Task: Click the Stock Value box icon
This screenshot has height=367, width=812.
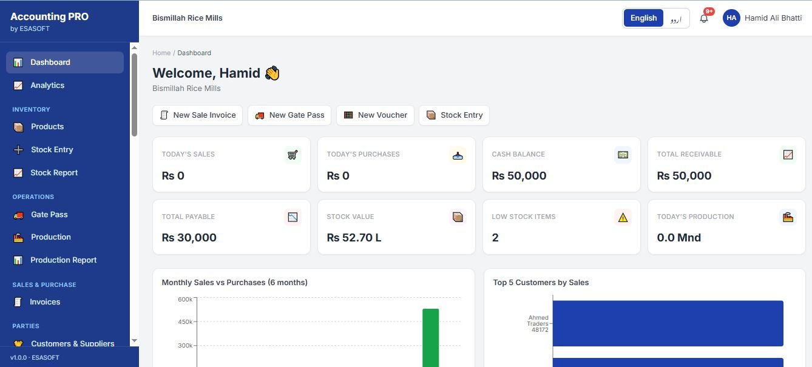Action: click(458, 217)
